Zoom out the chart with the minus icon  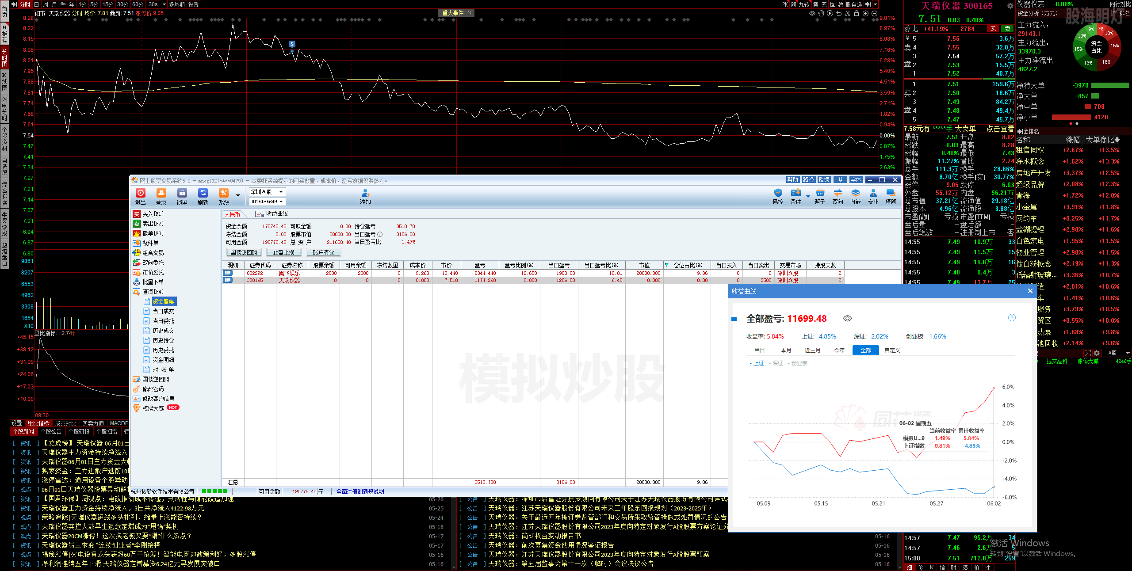874,13
